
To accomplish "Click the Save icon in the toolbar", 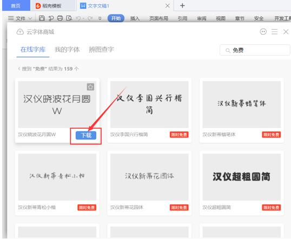I will point(42,18).
